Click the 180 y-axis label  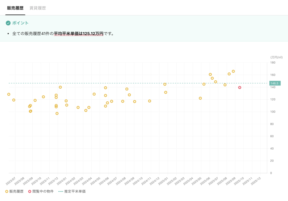(x=273, y=63)
